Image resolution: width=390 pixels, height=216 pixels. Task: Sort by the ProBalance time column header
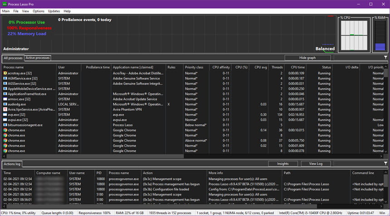click(x=96, y=67)
